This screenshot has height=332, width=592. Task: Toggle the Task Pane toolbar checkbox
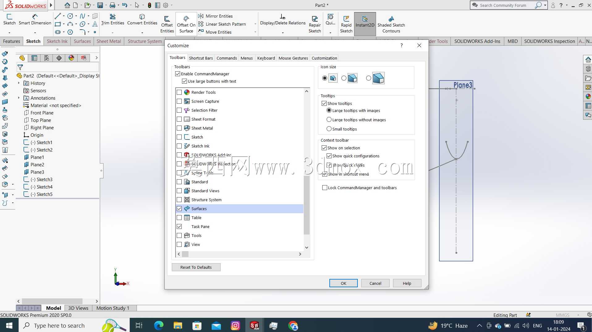click(x=179, y=226)
